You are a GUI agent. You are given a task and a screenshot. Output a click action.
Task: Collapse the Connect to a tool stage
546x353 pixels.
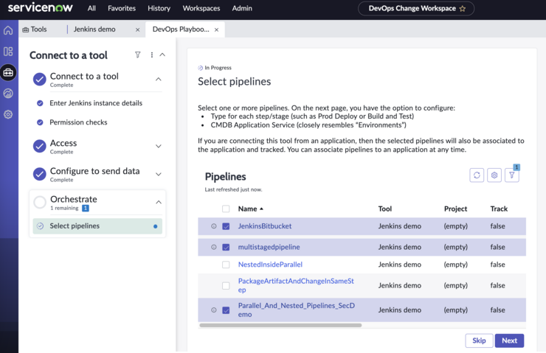[159, 80]
